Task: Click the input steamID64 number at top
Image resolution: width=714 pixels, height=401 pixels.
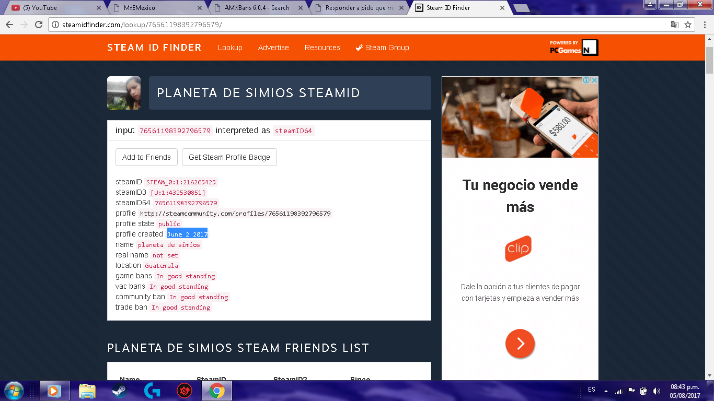Action: pos(175,131)
